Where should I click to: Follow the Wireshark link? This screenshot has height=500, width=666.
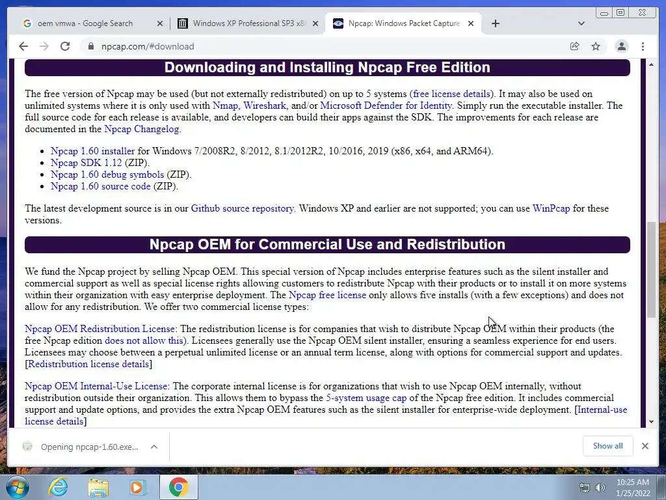[265, 105]
